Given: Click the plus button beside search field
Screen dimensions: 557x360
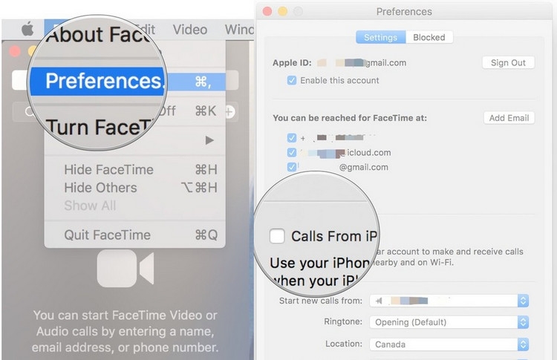Looking at the screenshot, I should tap(229, 112).
